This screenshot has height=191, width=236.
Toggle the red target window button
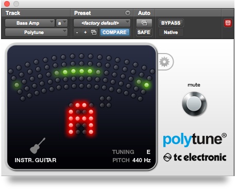click(x=228, y=23)
